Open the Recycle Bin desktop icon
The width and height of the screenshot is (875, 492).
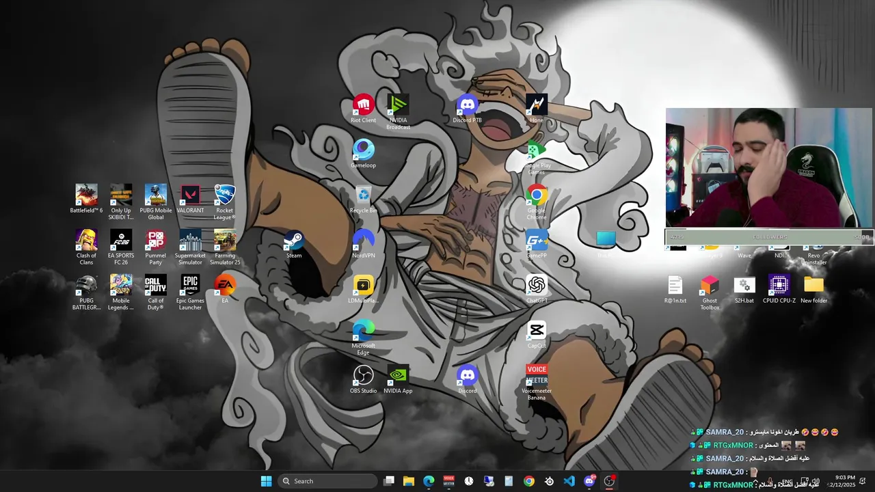click(x=363, y=200)
